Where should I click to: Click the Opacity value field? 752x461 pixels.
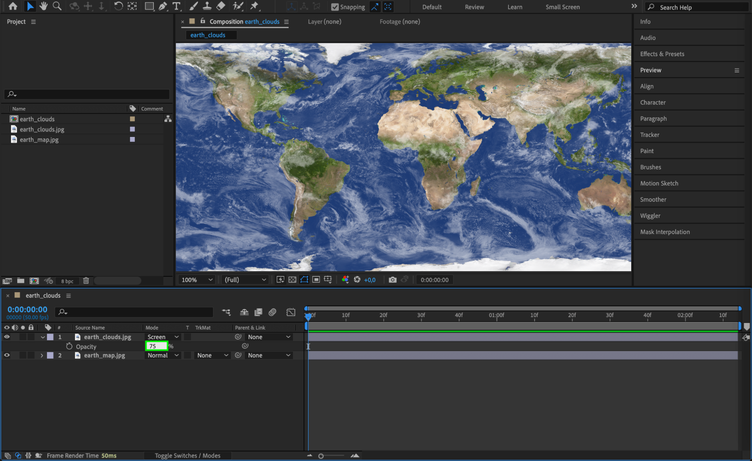click(156, 346)
